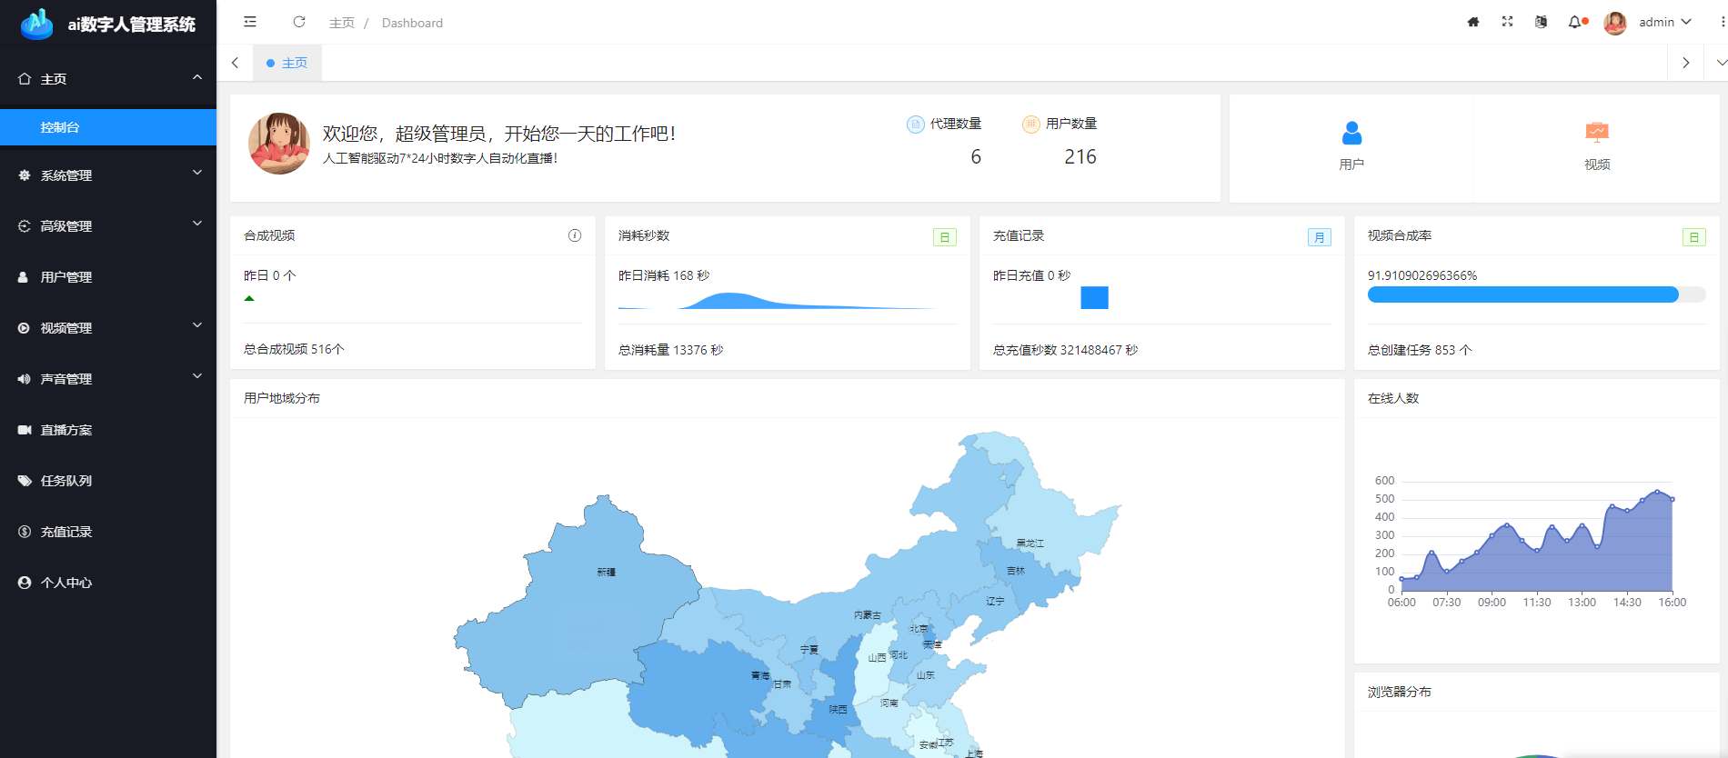Click the 个人中心 profile icon in sidebar
The image size is (1728, 758).
coord(25,583)
